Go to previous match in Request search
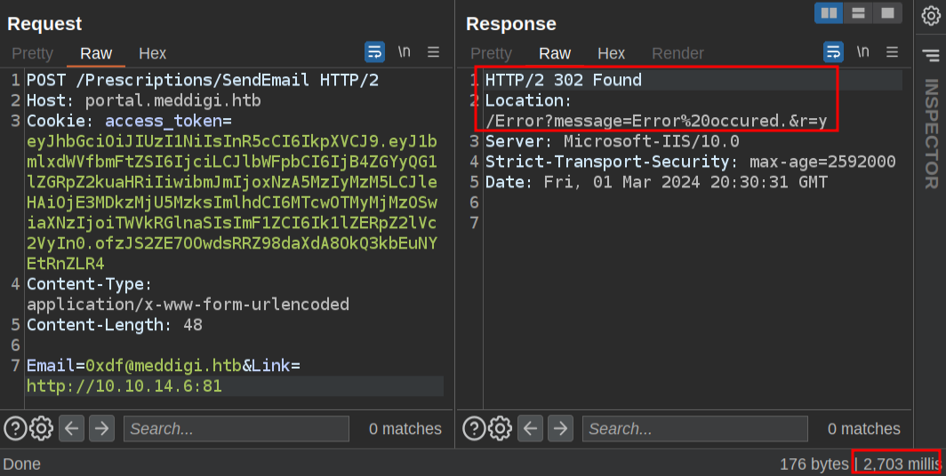946x476 pixels. coord(72,429)
